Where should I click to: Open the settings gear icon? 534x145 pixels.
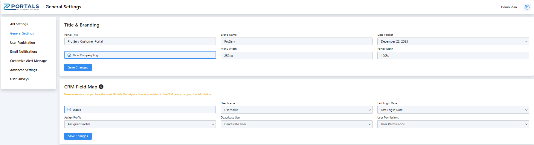[x=527, y=7]
